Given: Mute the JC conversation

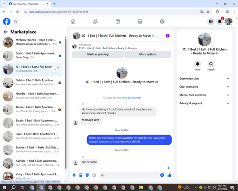Looking at the screenshot, I should (x=198, y=64).
